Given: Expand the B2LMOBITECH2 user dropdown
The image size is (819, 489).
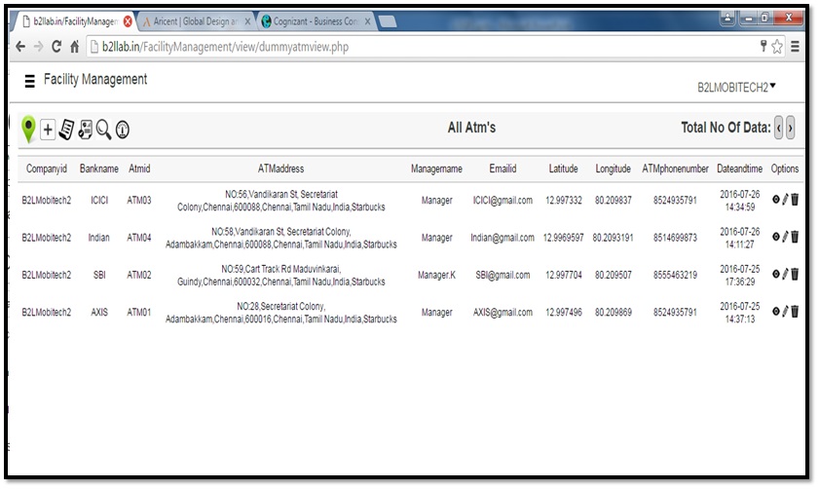Looking at the screenshot, I should point(737,87).
